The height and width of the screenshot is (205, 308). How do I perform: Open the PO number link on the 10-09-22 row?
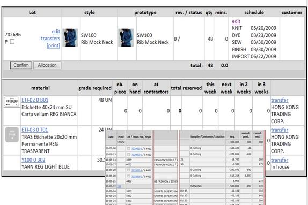(x=119, y=186)
